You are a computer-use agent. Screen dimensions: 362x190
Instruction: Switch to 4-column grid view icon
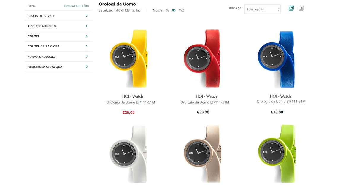pyautogui.click(x=291, y=8)
